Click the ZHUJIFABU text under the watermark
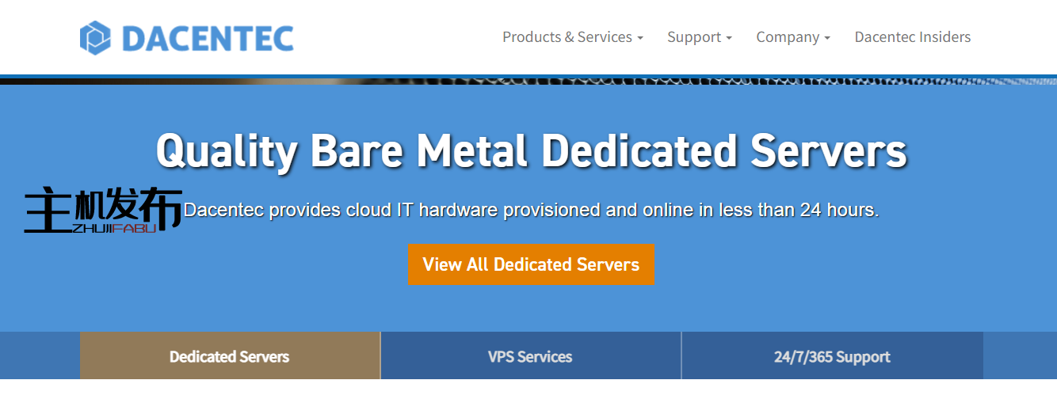Viewport: 1057px width, 418px height. point(114,229)
